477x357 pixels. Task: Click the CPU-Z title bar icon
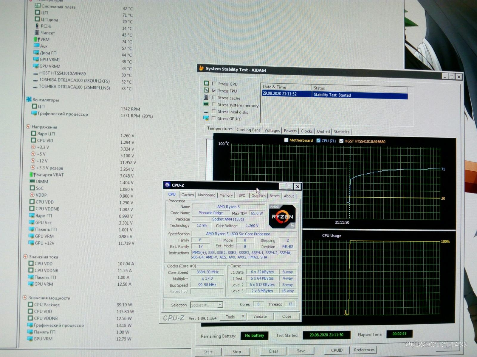click(167, 185)
